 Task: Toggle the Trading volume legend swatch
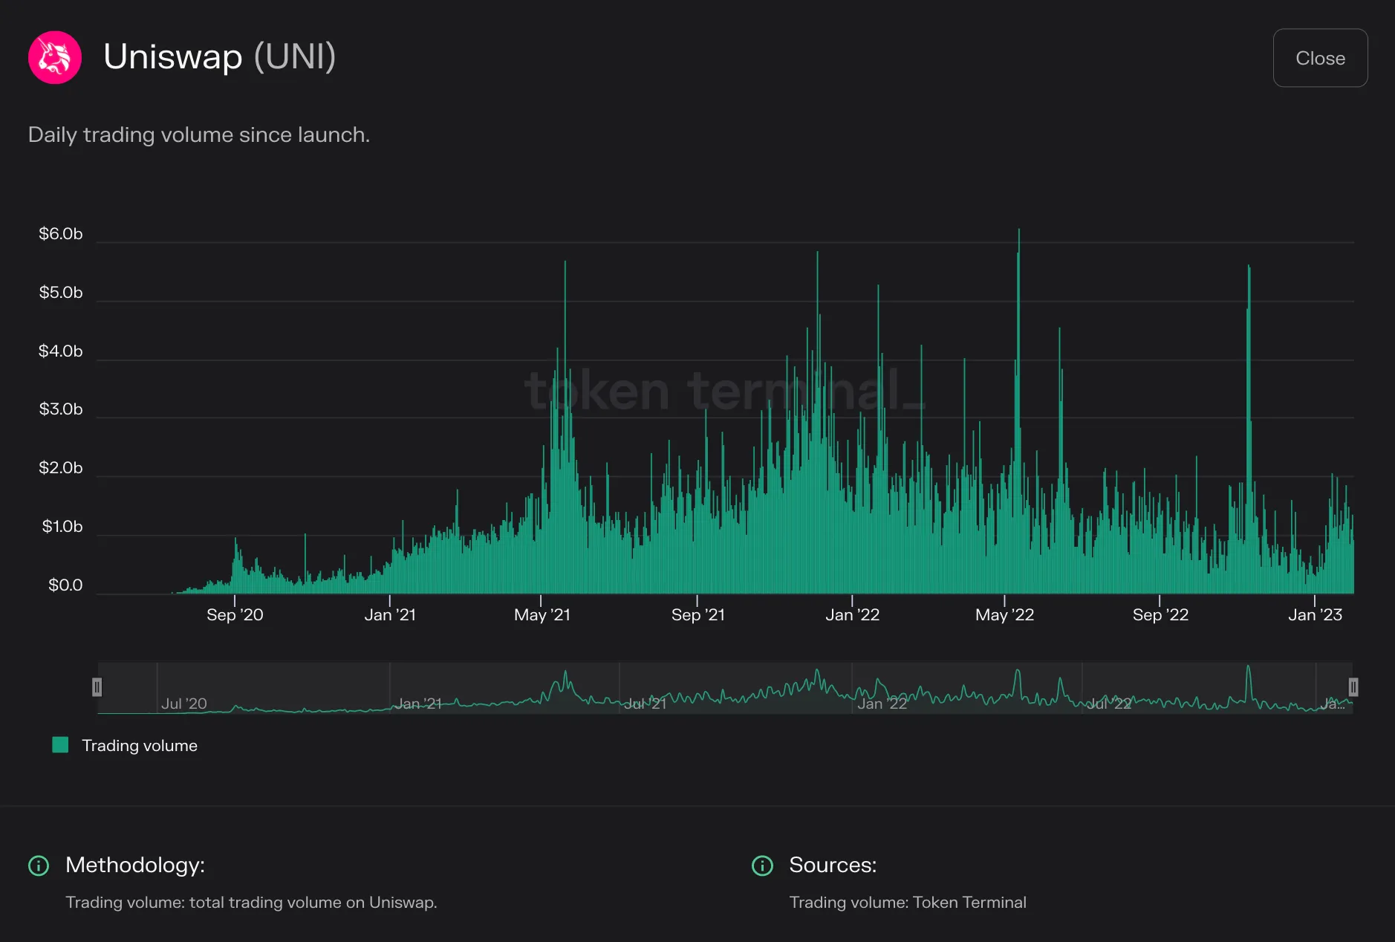tap(60, 745)
